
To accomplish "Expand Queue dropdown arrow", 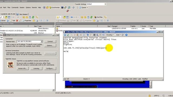I will tap(87, 8).
